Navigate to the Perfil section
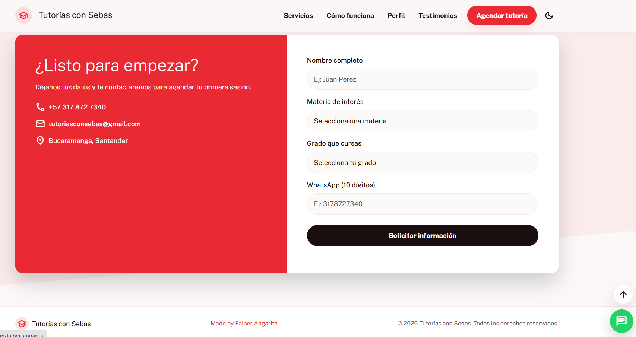The height and width of the screenshot is (337, 636). tap(396, 16)
